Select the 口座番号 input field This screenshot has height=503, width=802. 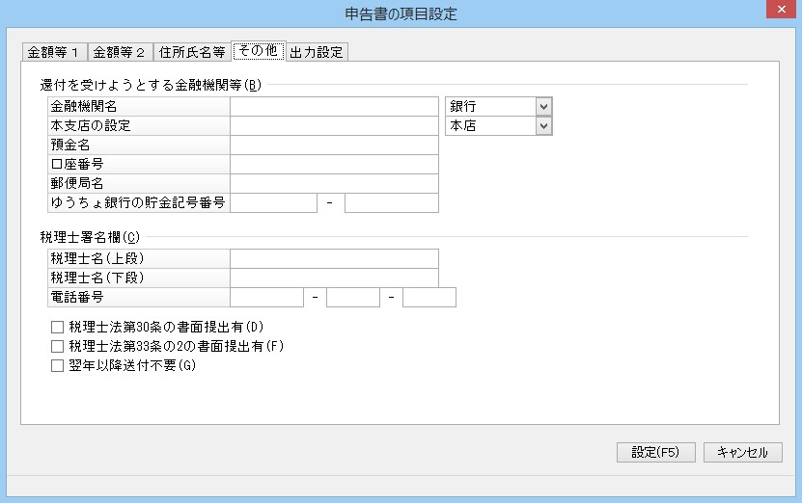(334, 164)
